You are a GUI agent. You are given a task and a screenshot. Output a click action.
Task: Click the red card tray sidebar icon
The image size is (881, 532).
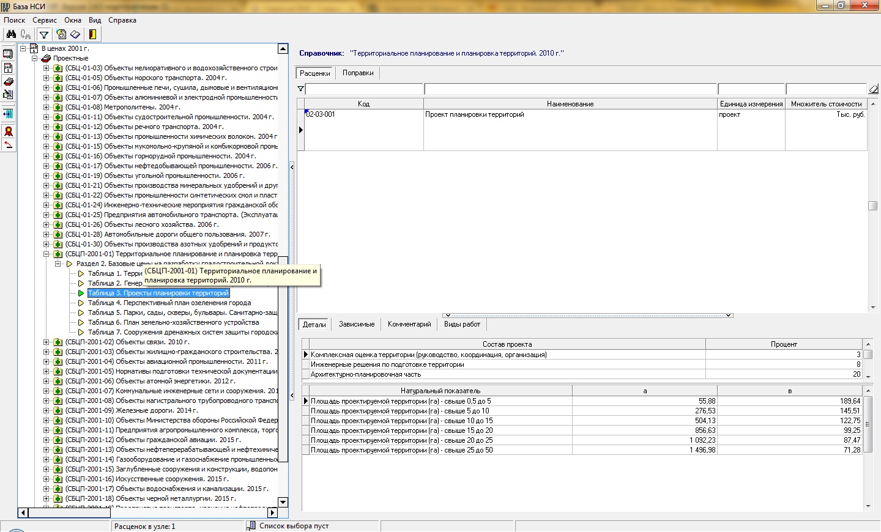click(x=8, y=81)
